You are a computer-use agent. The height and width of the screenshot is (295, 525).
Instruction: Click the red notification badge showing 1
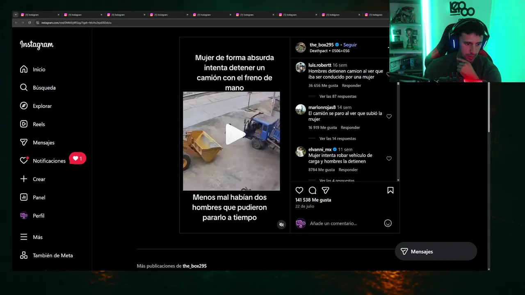78,159
